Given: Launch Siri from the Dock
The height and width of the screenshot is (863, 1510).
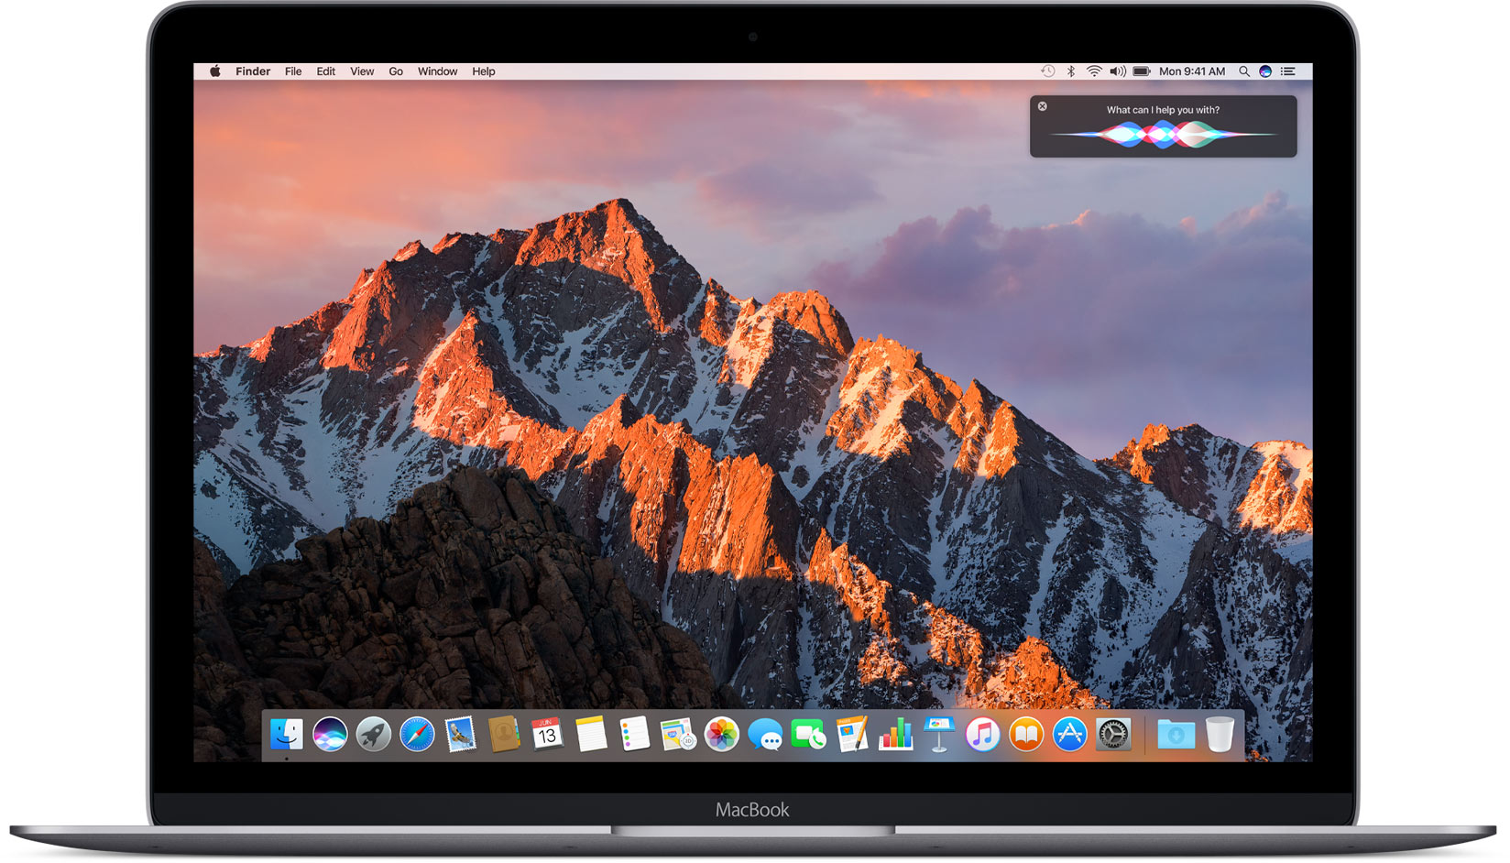Looking at the screenshot, I should click(330, 735).
